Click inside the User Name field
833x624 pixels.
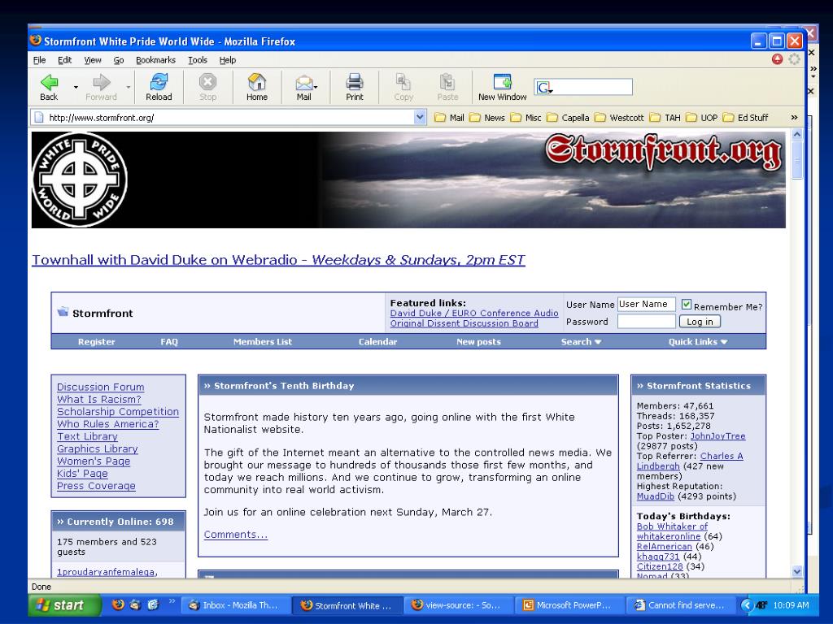[646, 304]
